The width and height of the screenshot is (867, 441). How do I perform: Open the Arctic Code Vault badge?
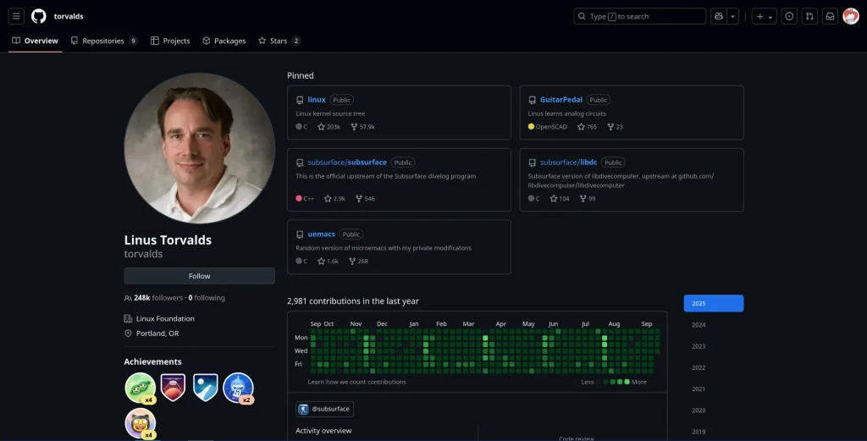(x=205, y=388)
